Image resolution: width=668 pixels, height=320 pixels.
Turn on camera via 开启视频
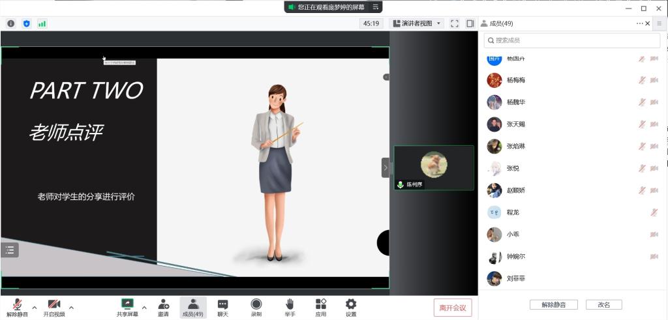click(x=54, y=307)
